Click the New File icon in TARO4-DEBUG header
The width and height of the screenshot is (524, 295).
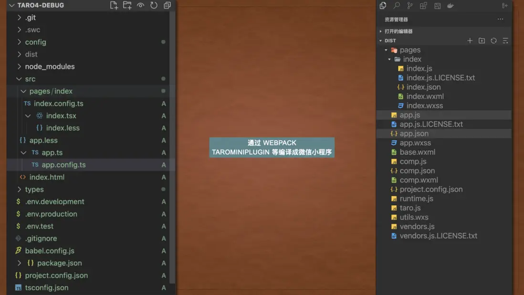coord(114,5)
